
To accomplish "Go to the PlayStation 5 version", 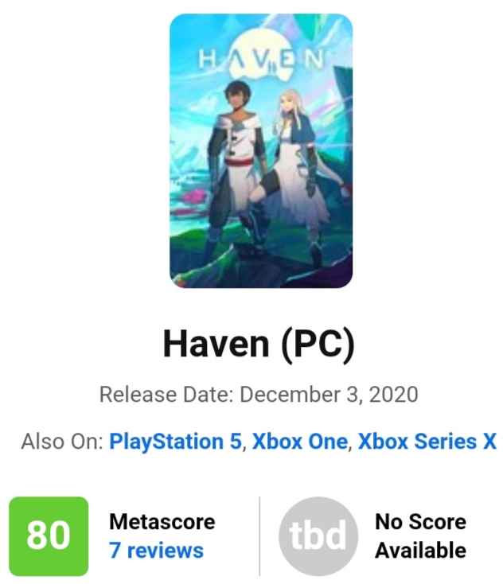I will pos(175,442).
